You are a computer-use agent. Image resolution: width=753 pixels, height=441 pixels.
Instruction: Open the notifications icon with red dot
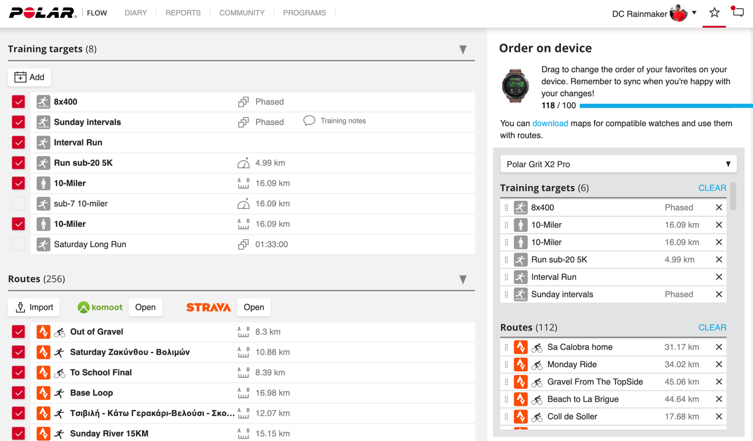(x=738, y=13)
